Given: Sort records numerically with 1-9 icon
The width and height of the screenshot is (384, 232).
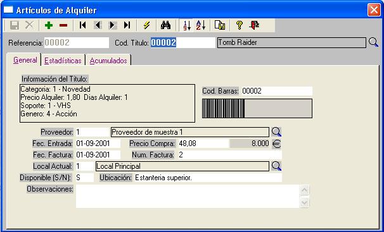Looking at the screenshot, I should (187, 25).
